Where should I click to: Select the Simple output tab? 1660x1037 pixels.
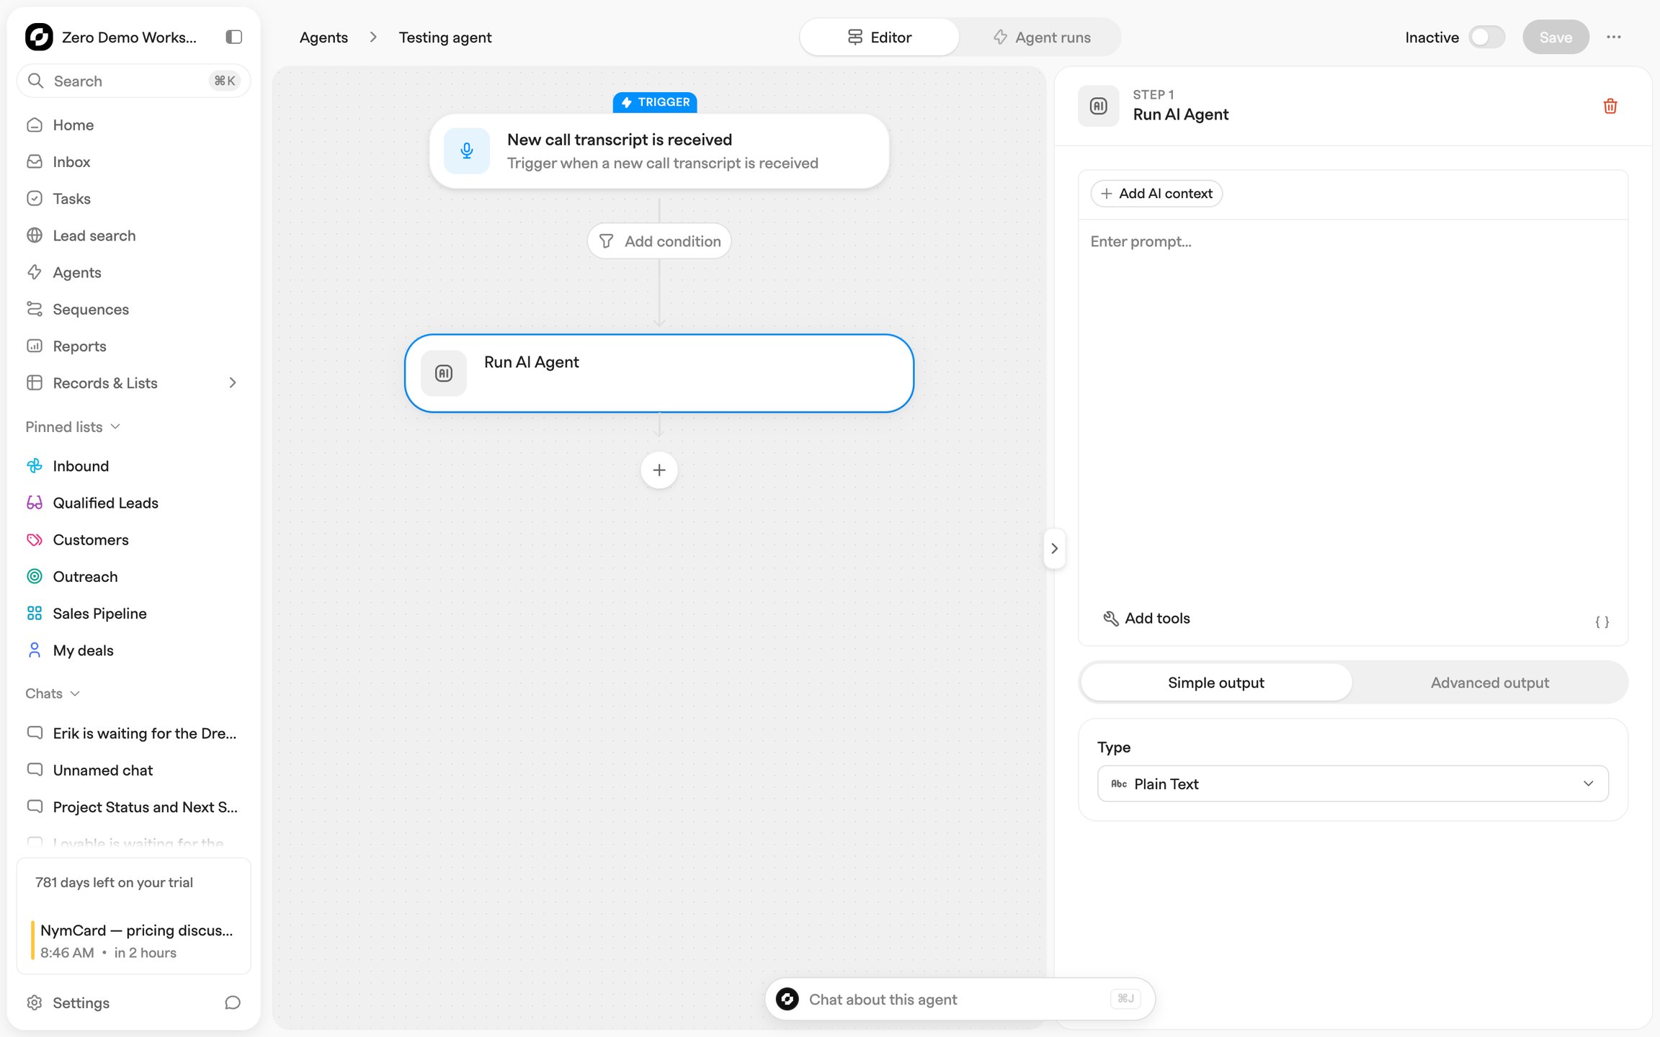tap(1215, 682)
